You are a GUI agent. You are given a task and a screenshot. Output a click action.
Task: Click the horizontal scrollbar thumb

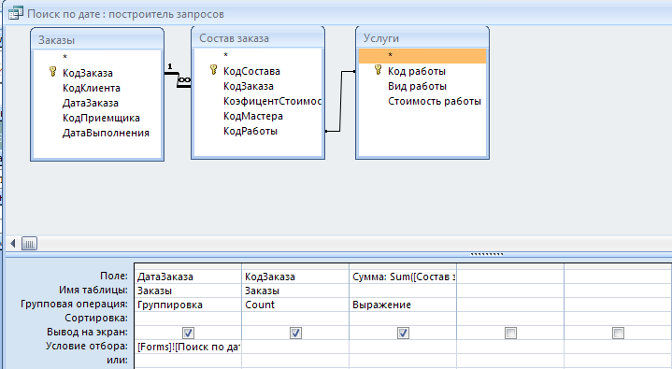point(29,244)
